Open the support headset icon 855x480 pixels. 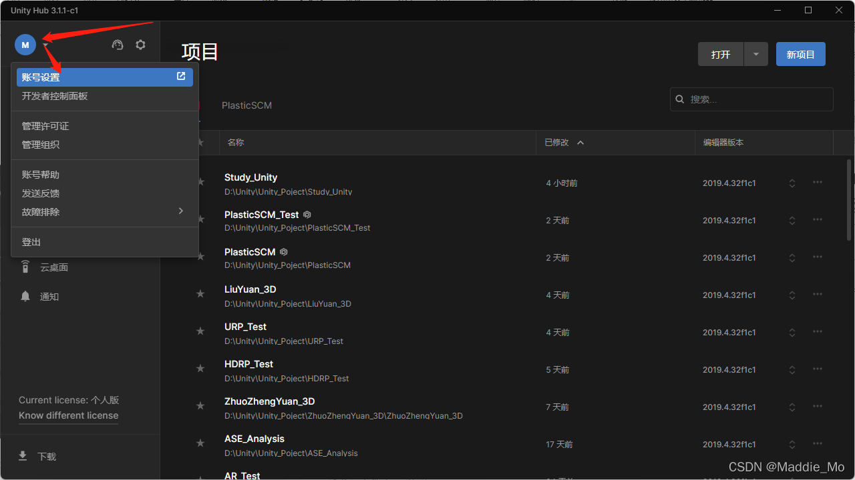coord(118,45)
